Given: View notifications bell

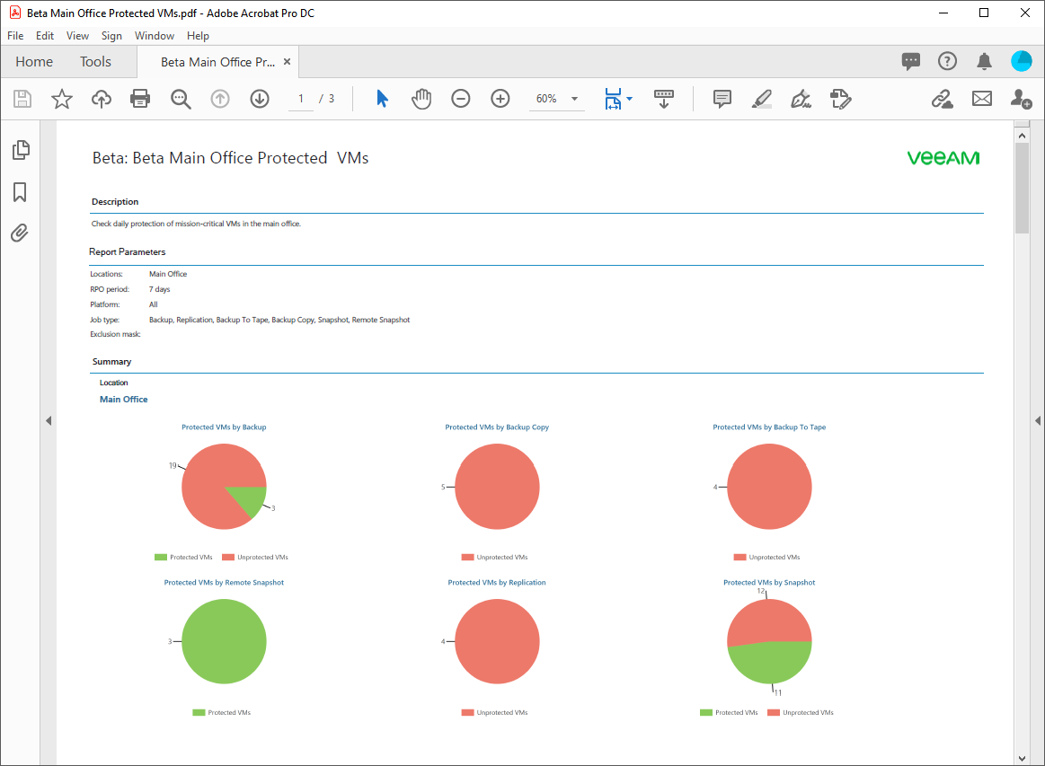Looking at the screenshot, I should [x=984, y=61].
